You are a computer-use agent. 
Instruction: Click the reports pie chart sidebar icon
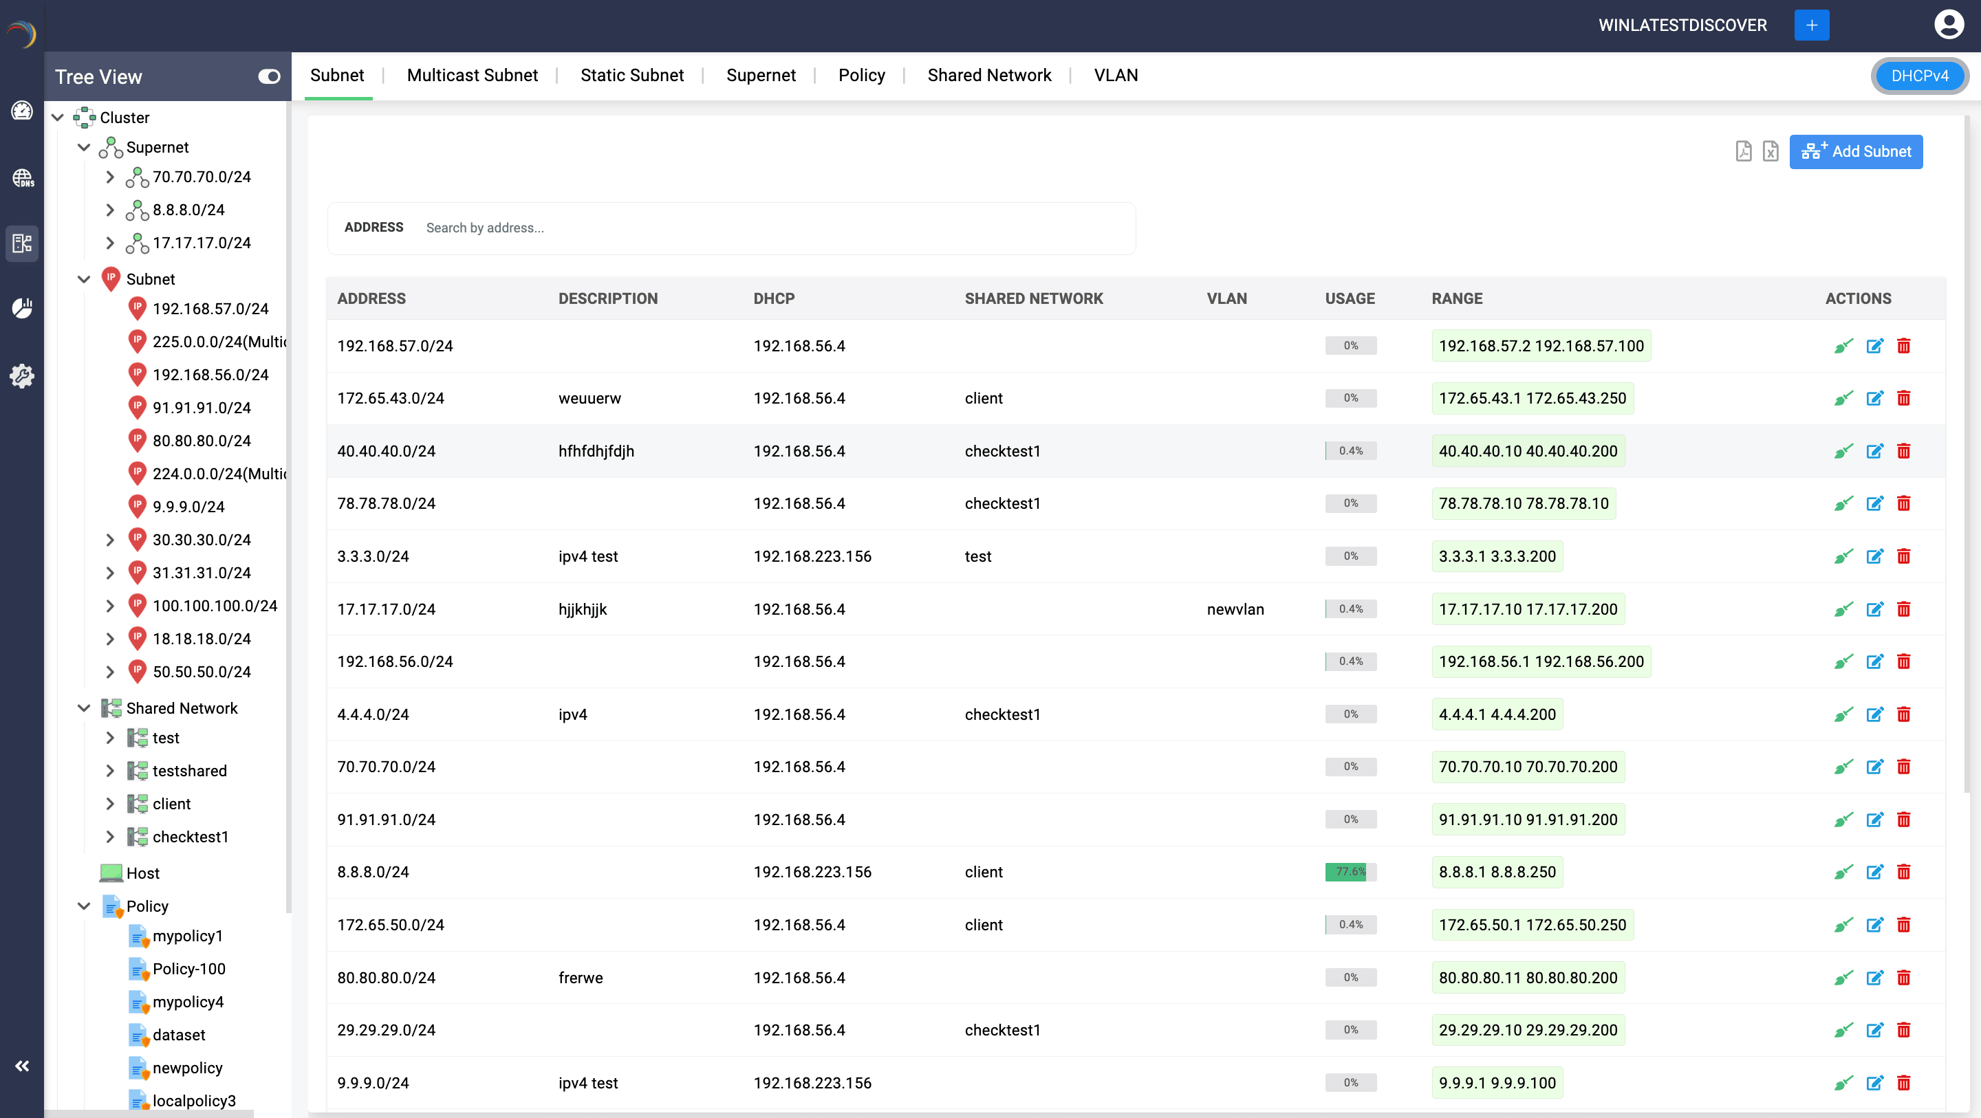point(22,308)
